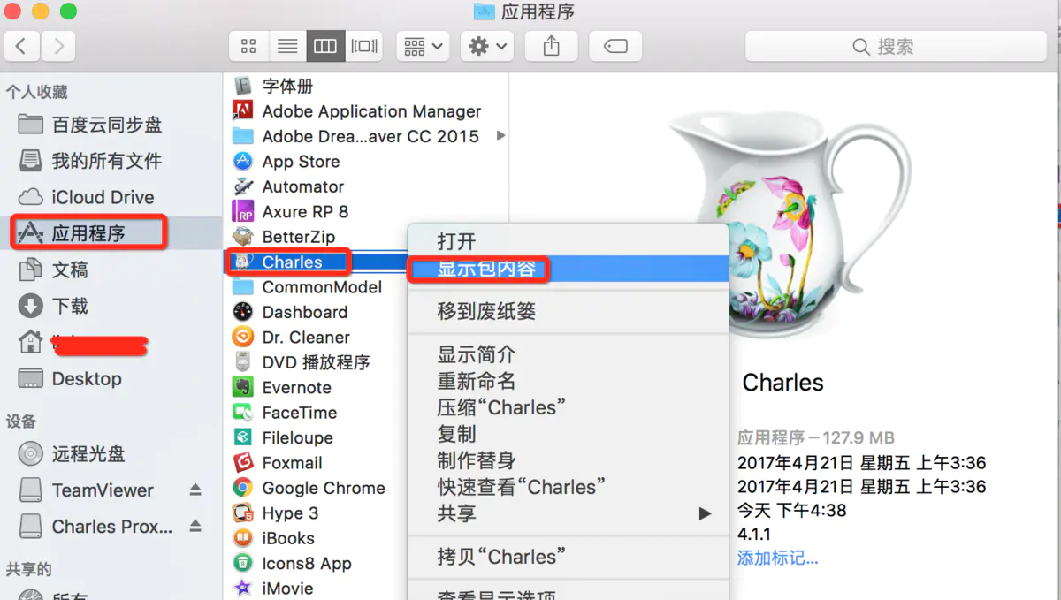Click the Foxmail app icon

point(242,463)
